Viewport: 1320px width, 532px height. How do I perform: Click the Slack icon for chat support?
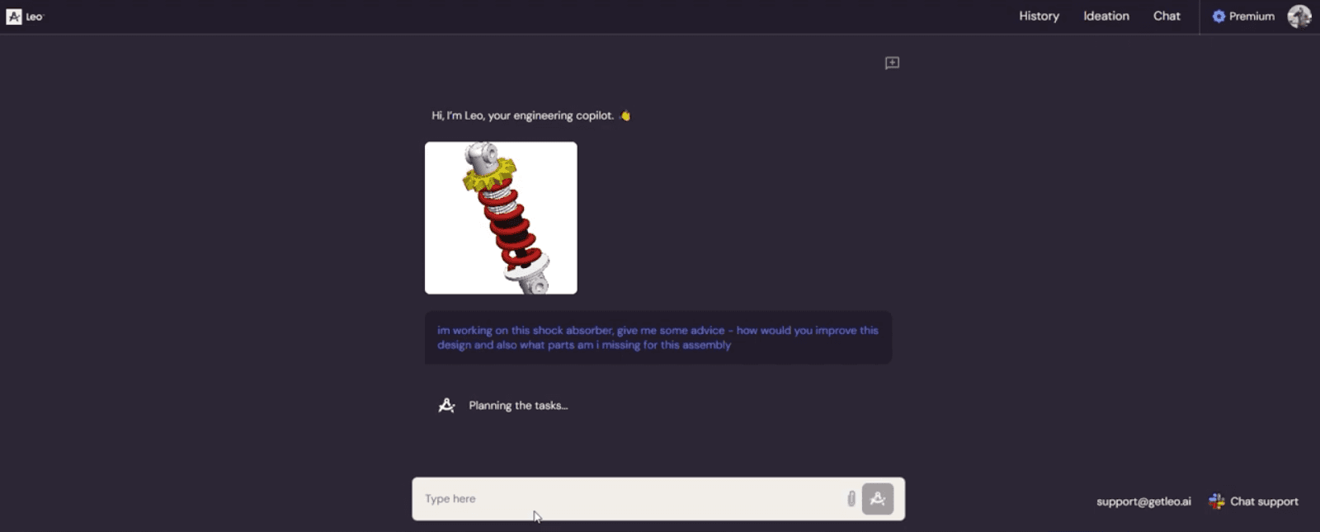point(1216,501)
